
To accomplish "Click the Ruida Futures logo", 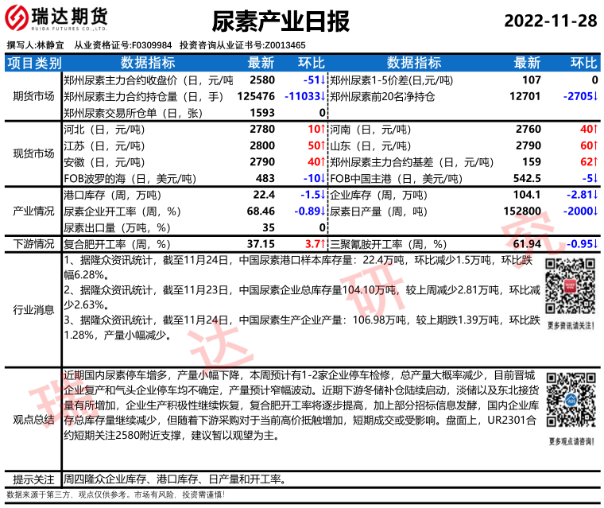I will [58, 19].
